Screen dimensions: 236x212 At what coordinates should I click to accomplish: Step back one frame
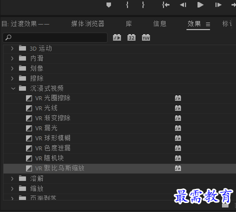point(183,5)
